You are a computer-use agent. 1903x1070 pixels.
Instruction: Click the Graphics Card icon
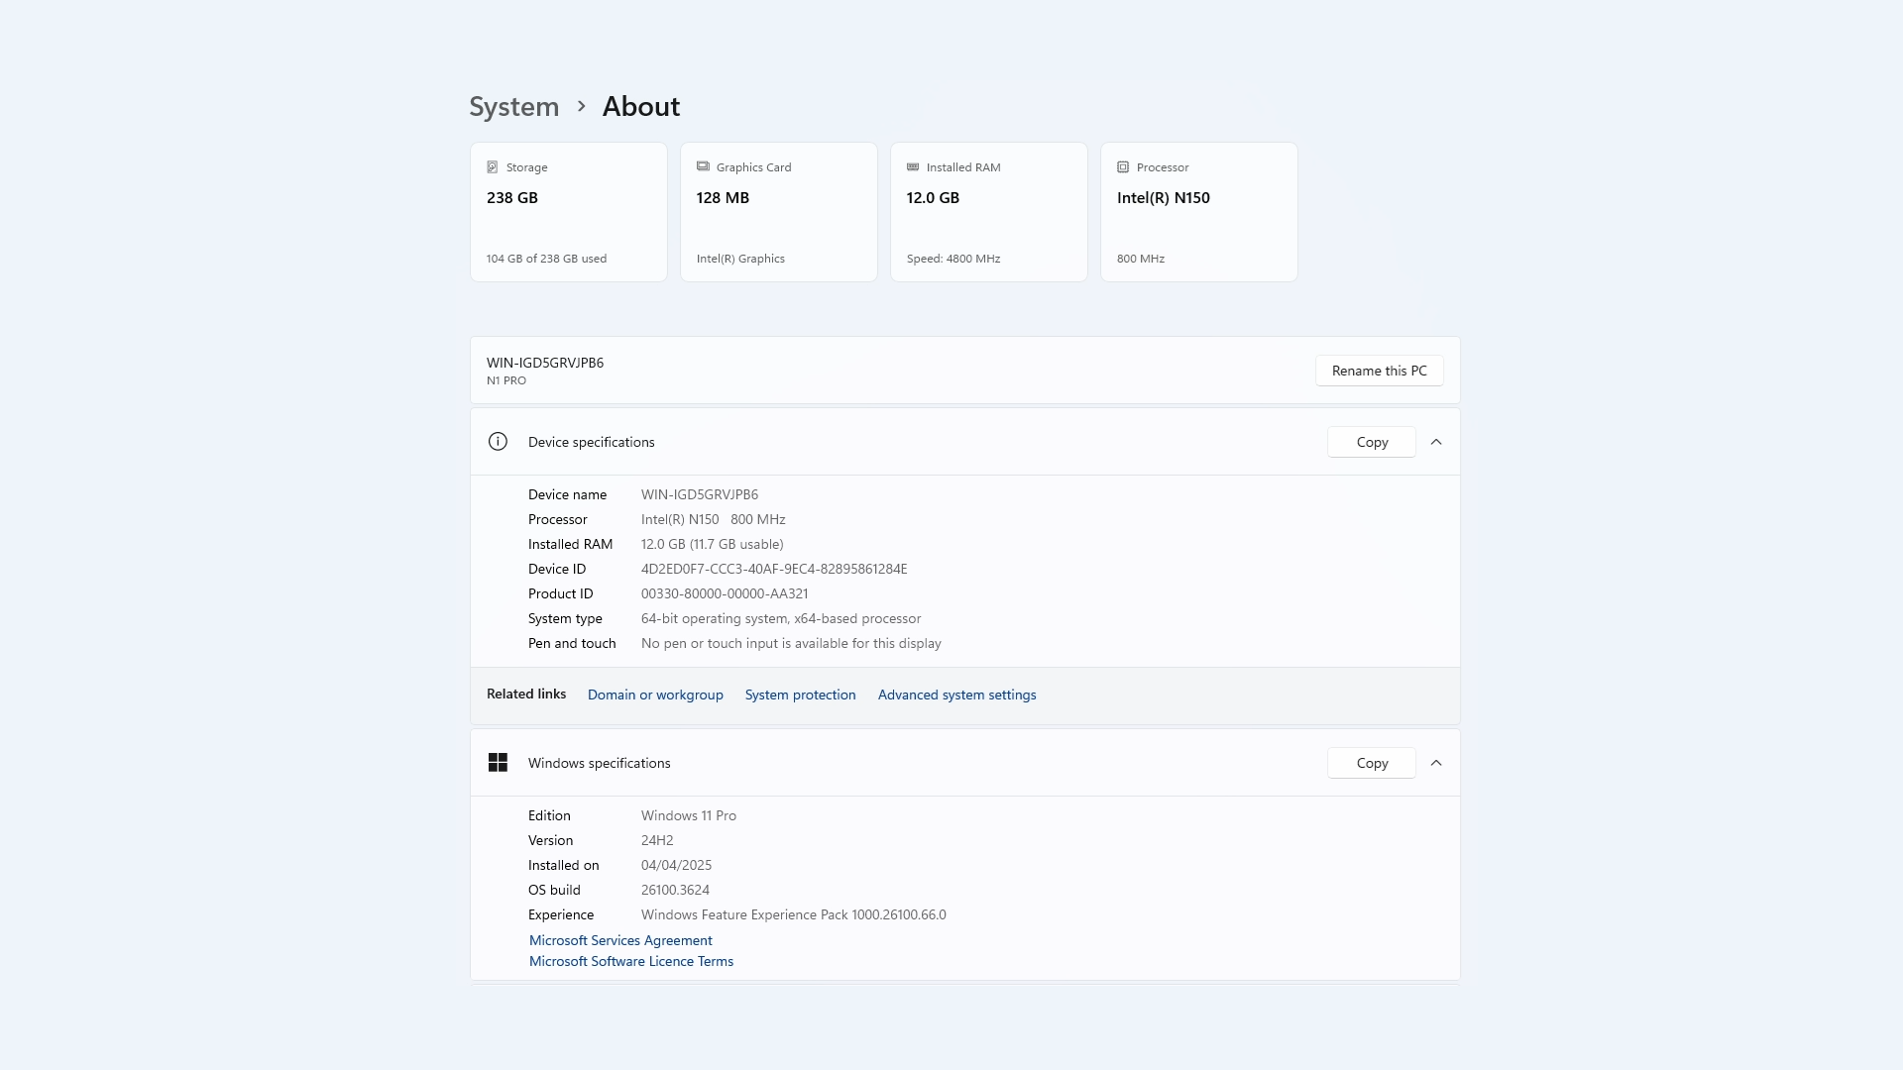point(703,166)
